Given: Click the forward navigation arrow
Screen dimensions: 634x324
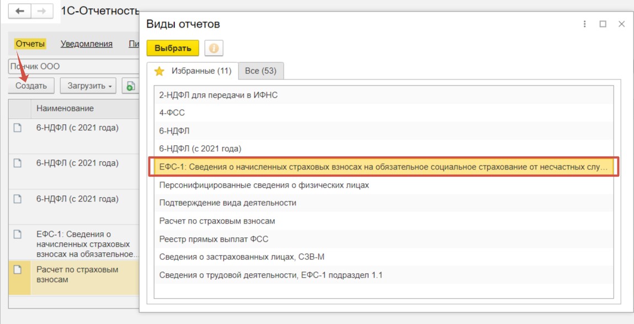Looking at the screenshot, I should tap(41, 11).
